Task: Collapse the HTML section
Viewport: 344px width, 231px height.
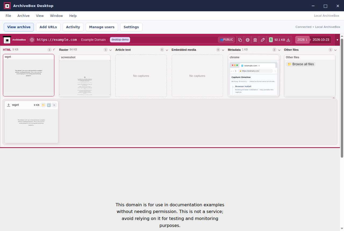Action: point(54,50)
